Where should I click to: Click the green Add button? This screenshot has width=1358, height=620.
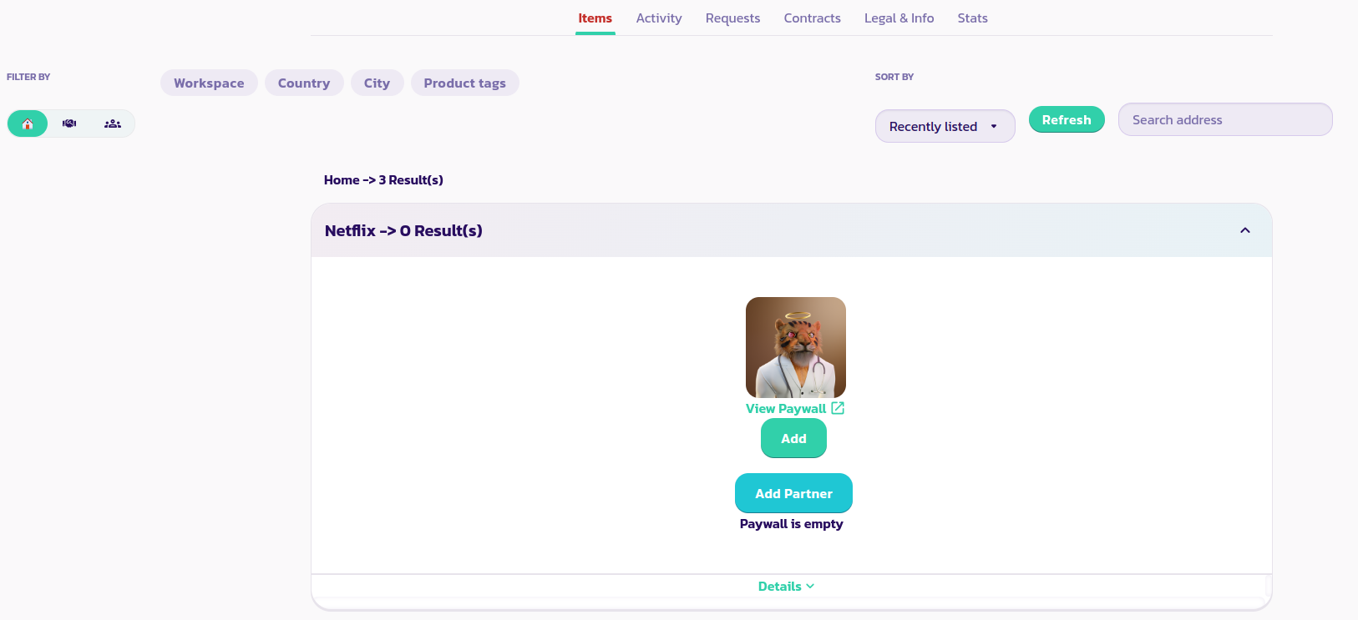pyautogui.click(x=793, y=438)
